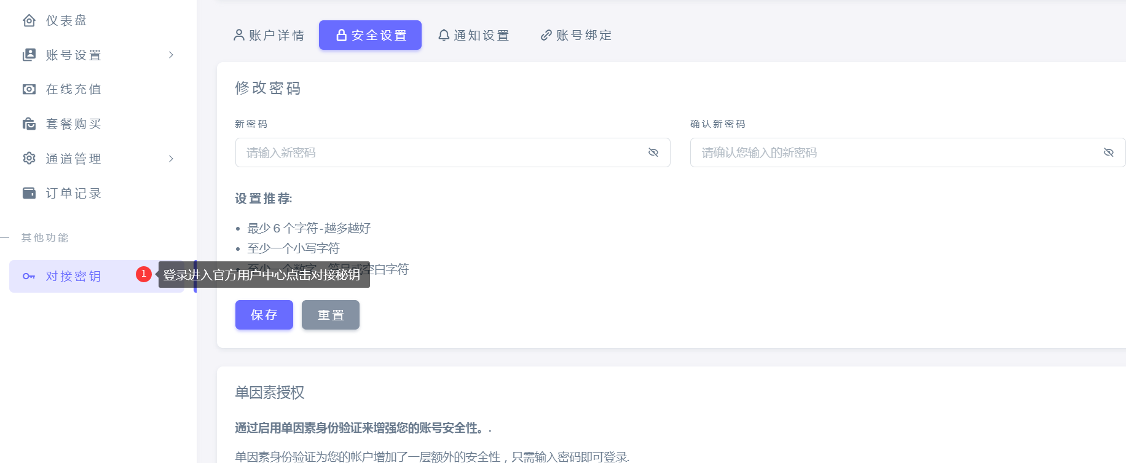Expand the 通道管理 submenu chevron
The image size is (1126, 463).
click(x=171, y=159)
